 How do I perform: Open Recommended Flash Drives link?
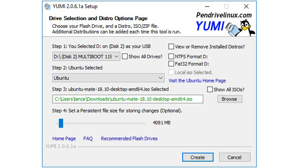(129, 138)
